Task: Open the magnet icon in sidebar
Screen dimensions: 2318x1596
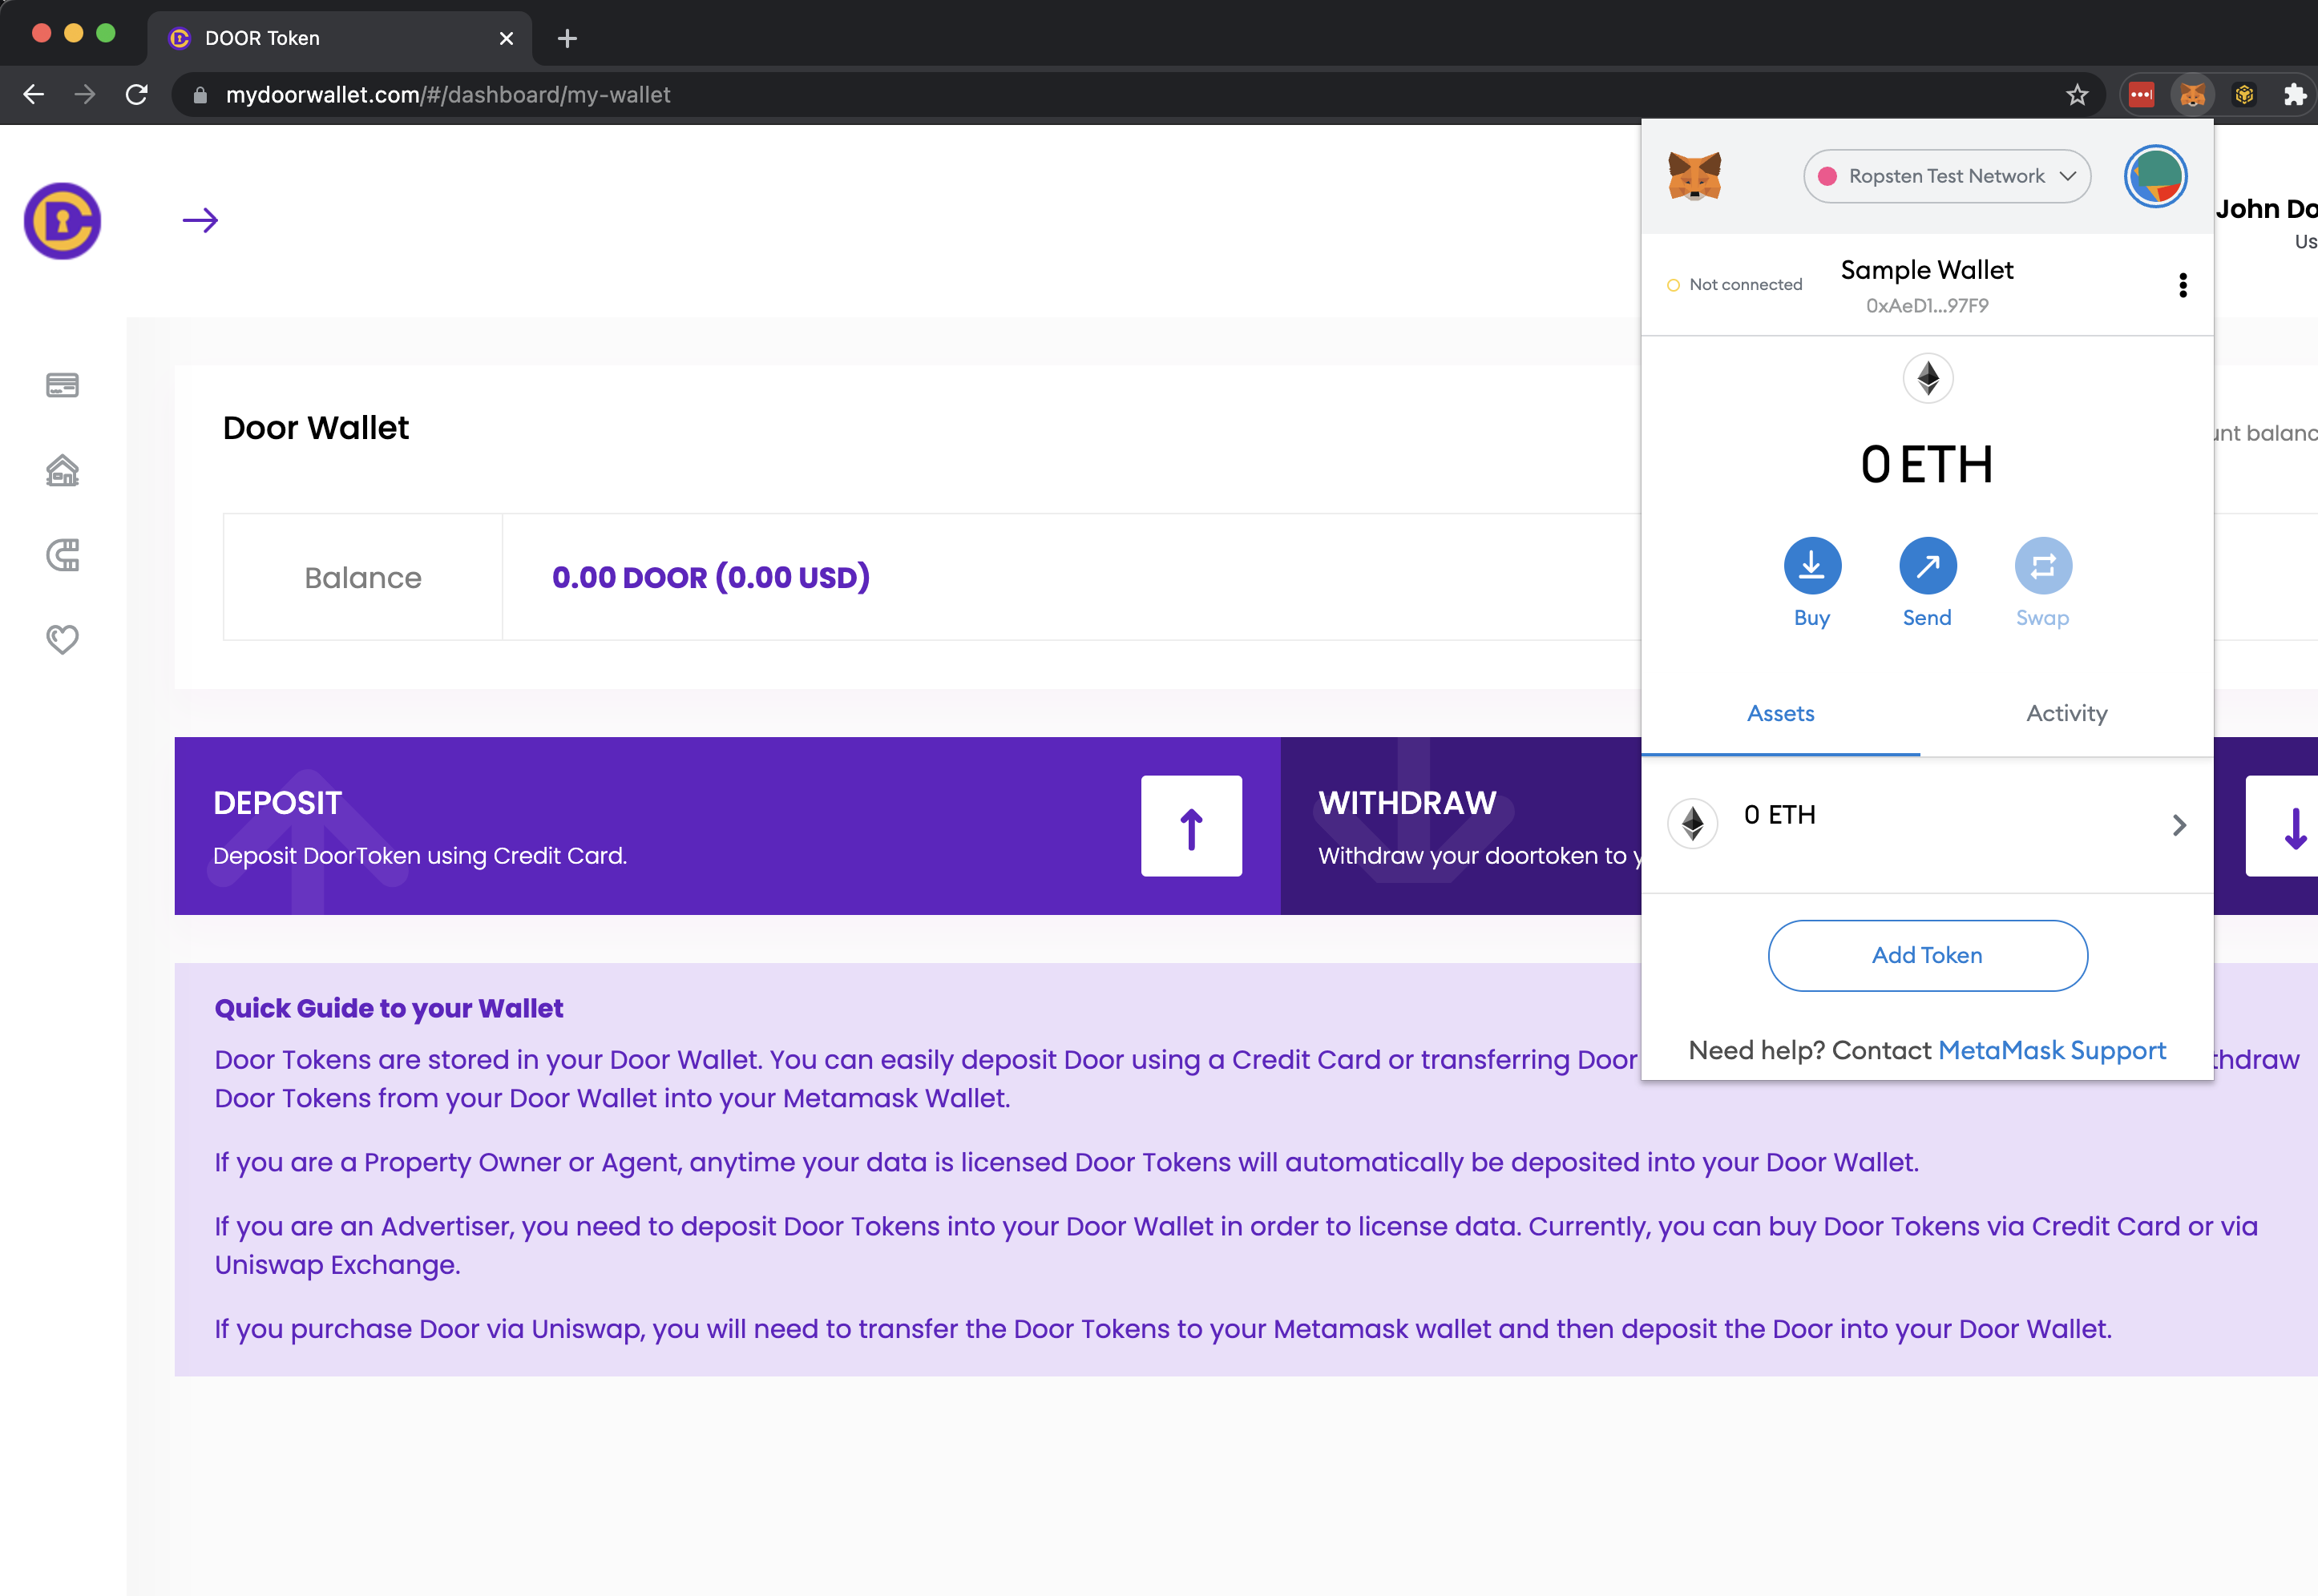Action: click(62, 555)
